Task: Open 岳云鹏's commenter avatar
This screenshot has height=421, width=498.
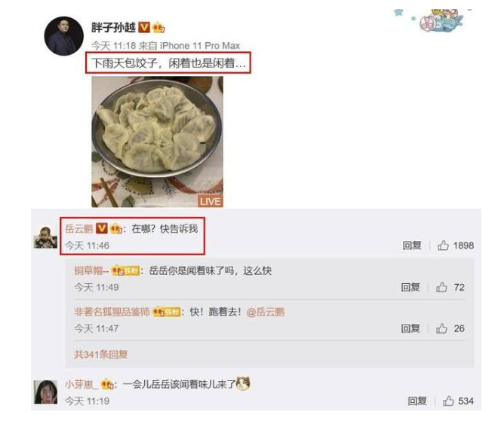Action: pyautogui.click(x=45, y=237)
